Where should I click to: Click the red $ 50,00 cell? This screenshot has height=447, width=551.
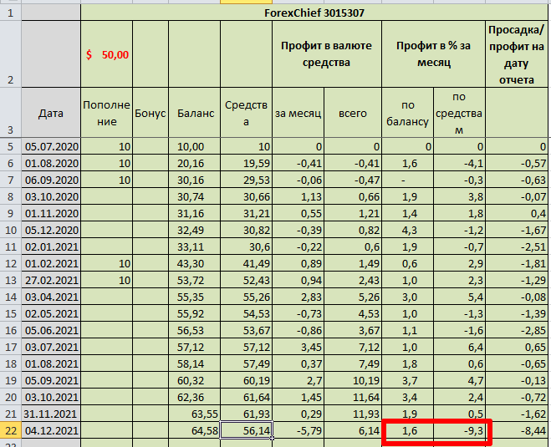107,54
